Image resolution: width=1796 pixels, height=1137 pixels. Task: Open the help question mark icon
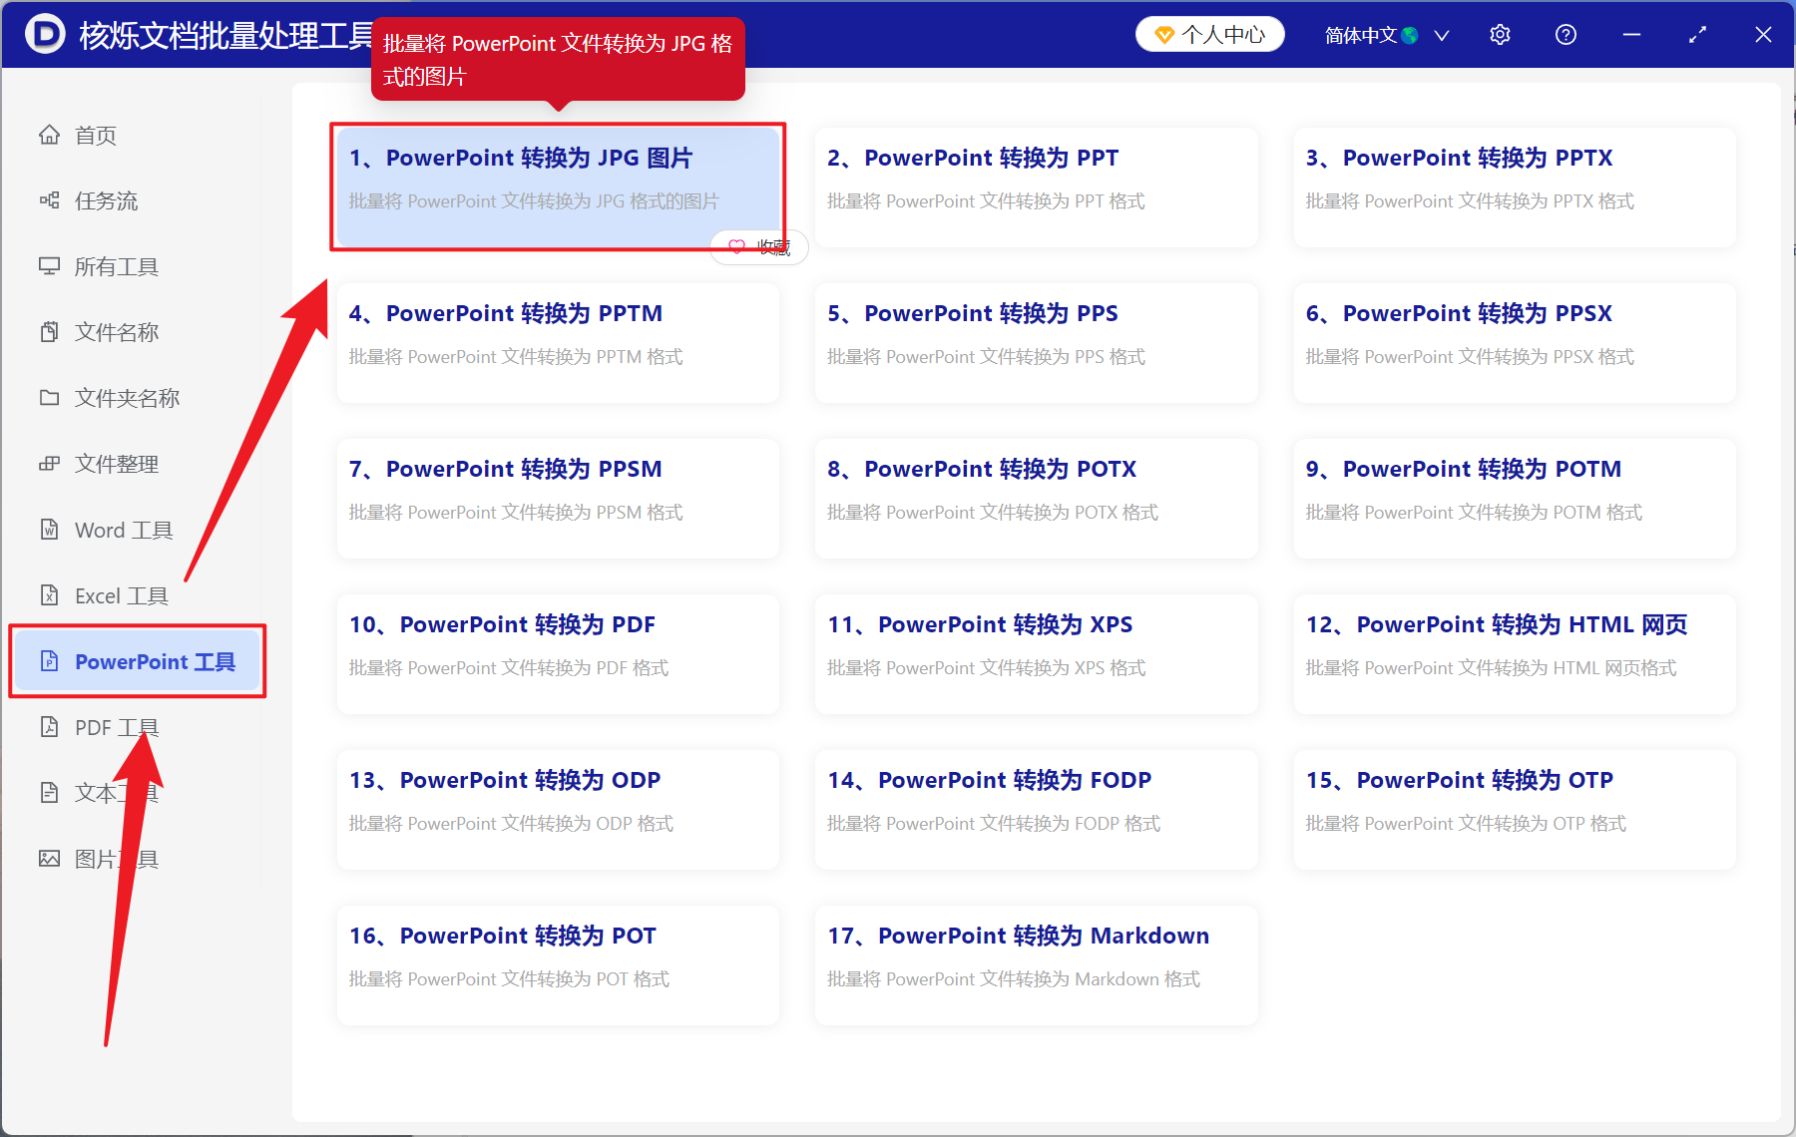click(x=1566, y=35)
